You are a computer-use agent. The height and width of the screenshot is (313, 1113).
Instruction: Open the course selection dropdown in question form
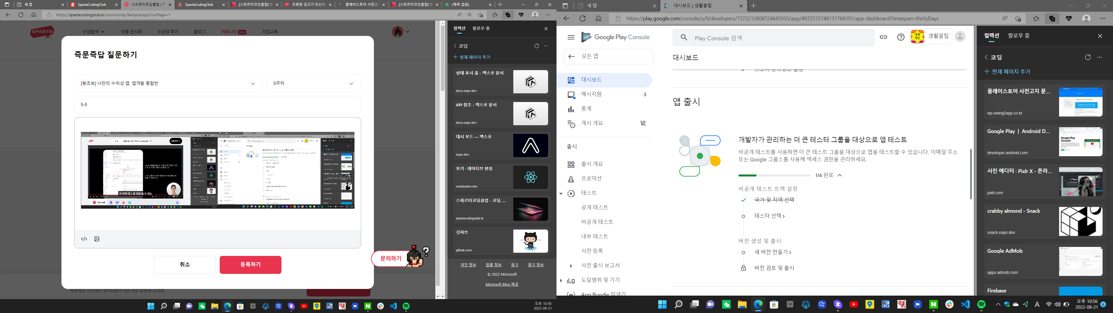[x=168, y=83]
